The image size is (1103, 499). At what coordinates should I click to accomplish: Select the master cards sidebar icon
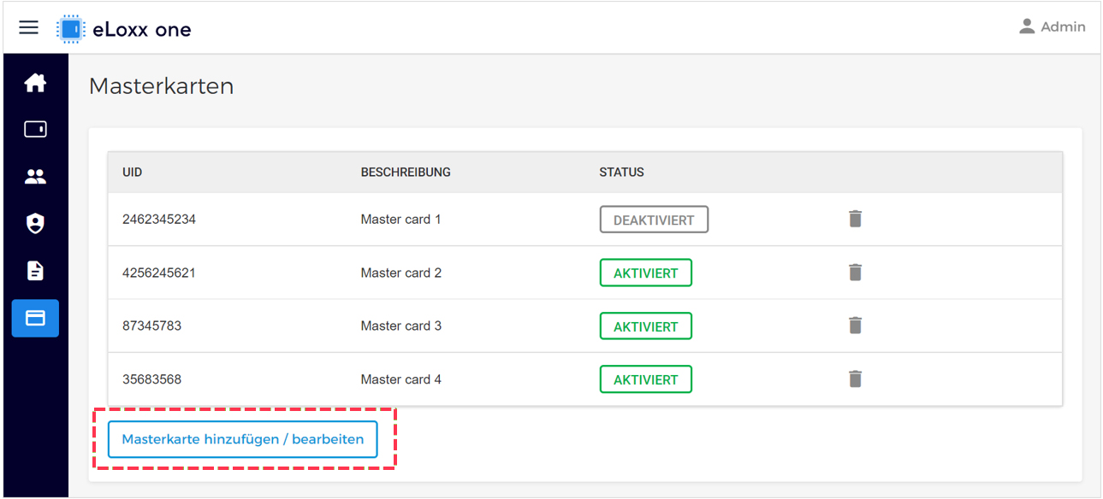(x=35, y=318)
